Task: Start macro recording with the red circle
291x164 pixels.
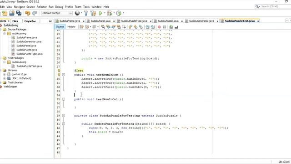Action: (x=159, y=27)
